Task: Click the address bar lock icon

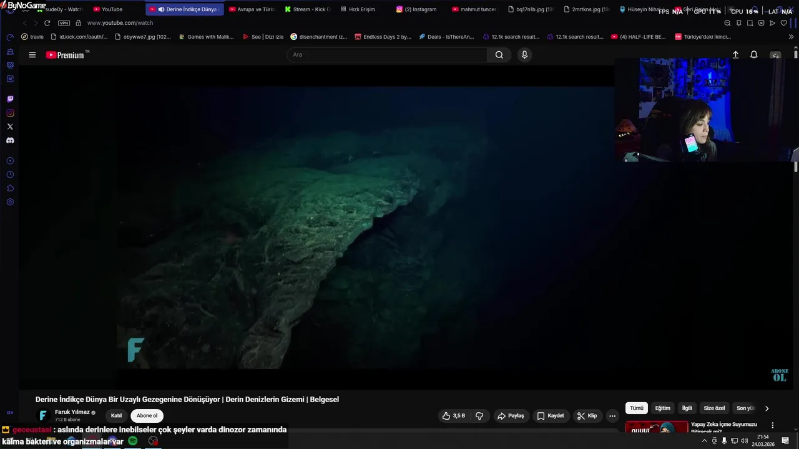Action: click(x=78, y=23)
